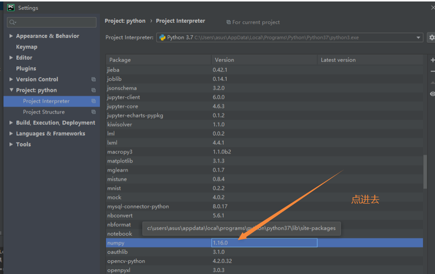Select the mock package row
435x274 pixels.
pyautogui.click(x=264, y=197)
